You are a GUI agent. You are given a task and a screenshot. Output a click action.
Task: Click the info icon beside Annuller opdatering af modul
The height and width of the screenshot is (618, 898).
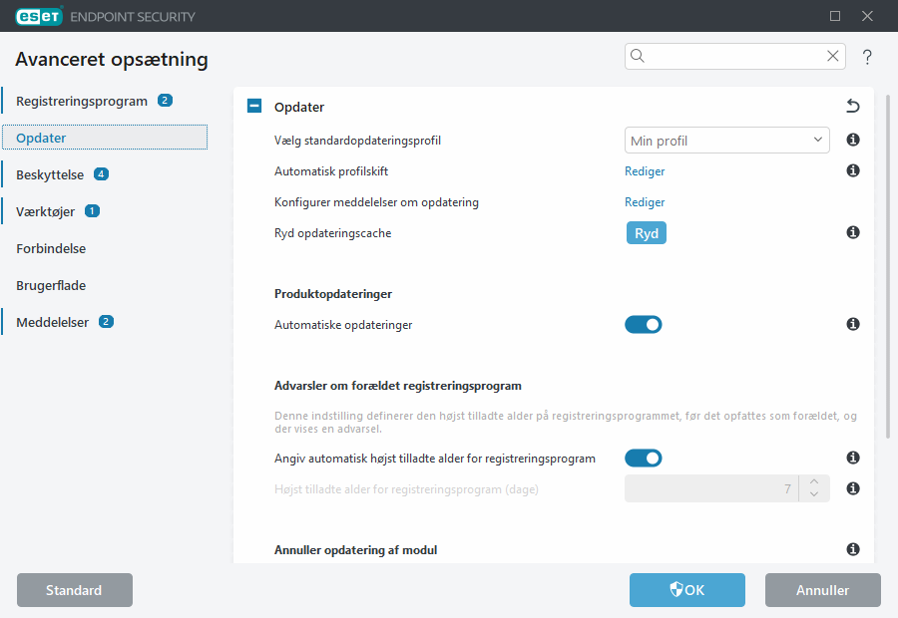853,549
